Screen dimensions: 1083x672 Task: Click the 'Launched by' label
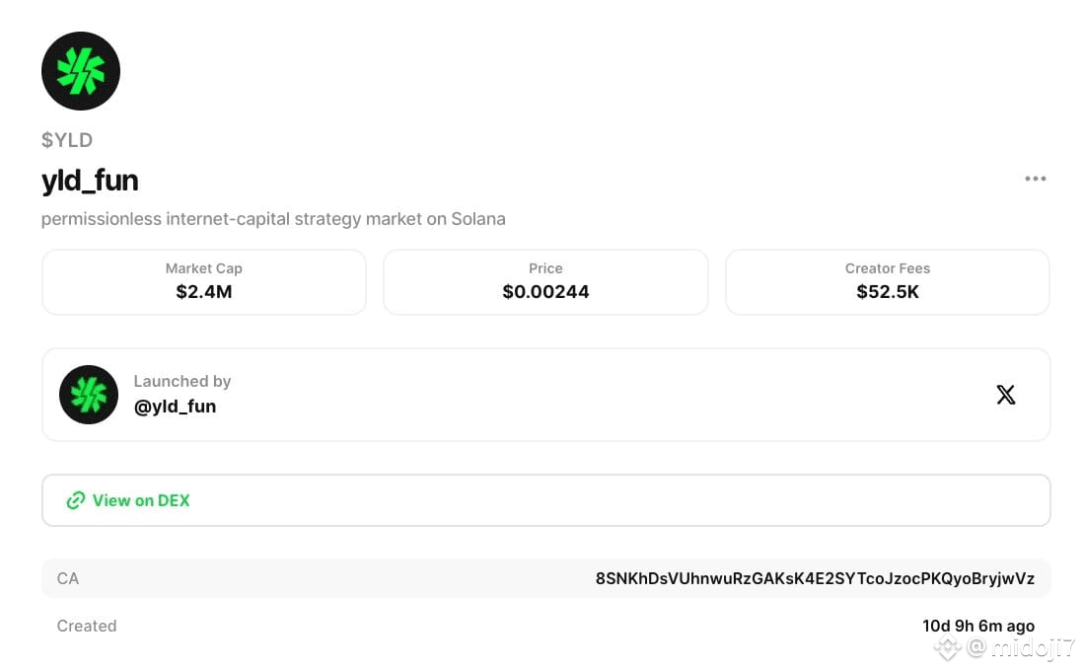point(182,381)
